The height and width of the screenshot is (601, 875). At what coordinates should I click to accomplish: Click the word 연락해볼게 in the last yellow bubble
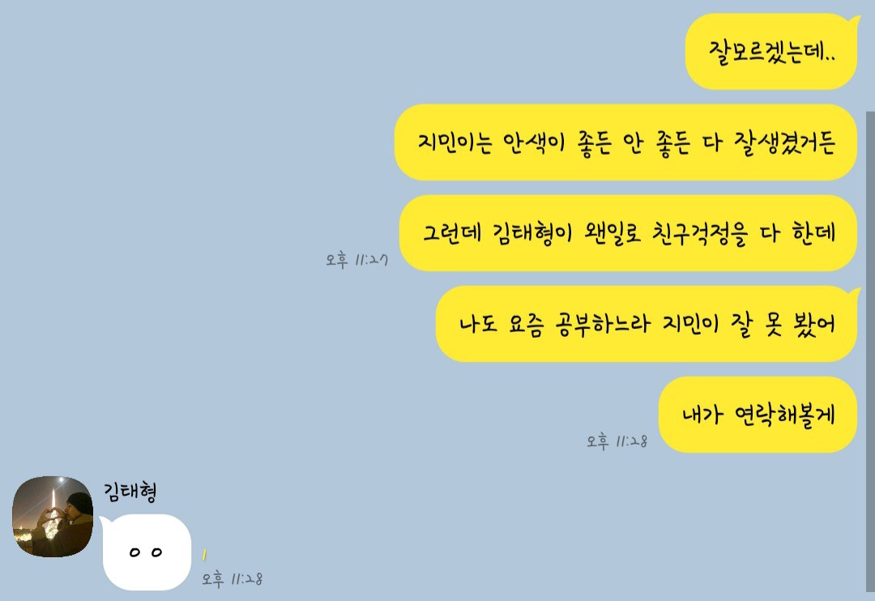[x=784, y=415]
